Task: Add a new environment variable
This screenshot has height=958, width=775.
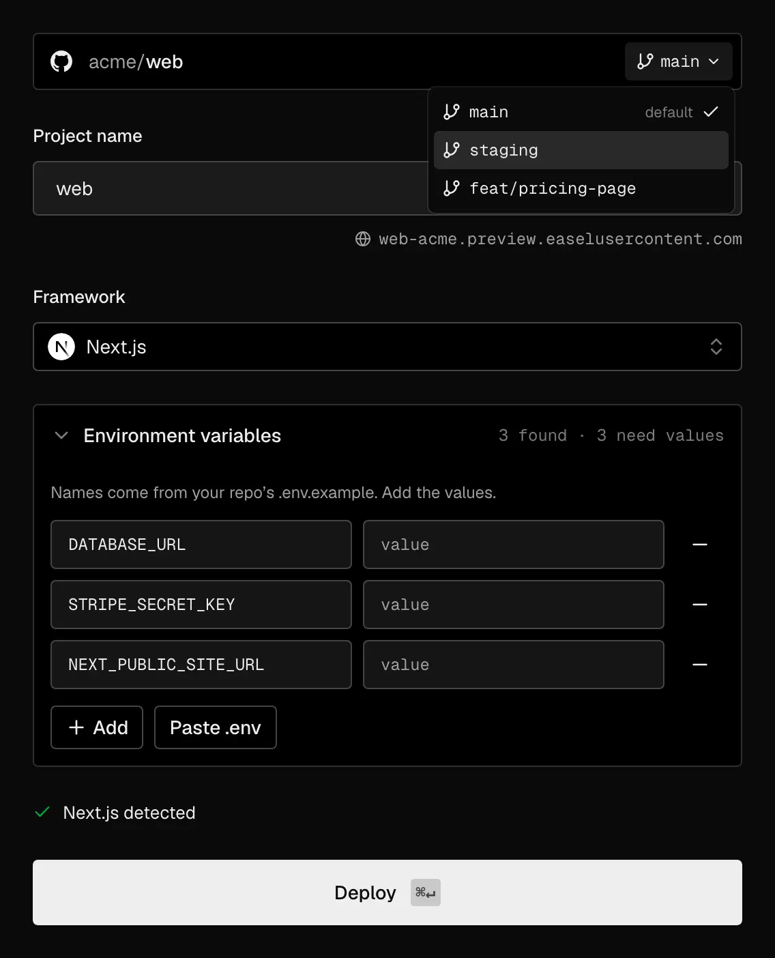Action: [x=97, y=727]
